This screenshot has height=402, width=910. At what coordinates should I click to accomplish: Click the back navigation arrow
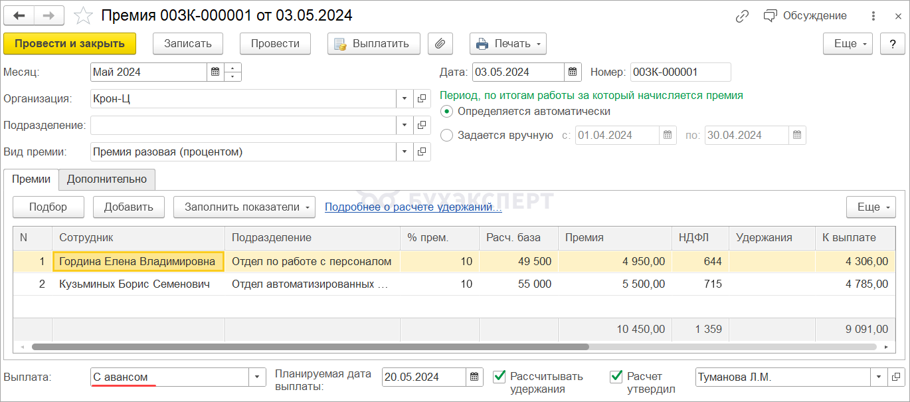coord(20,15)
